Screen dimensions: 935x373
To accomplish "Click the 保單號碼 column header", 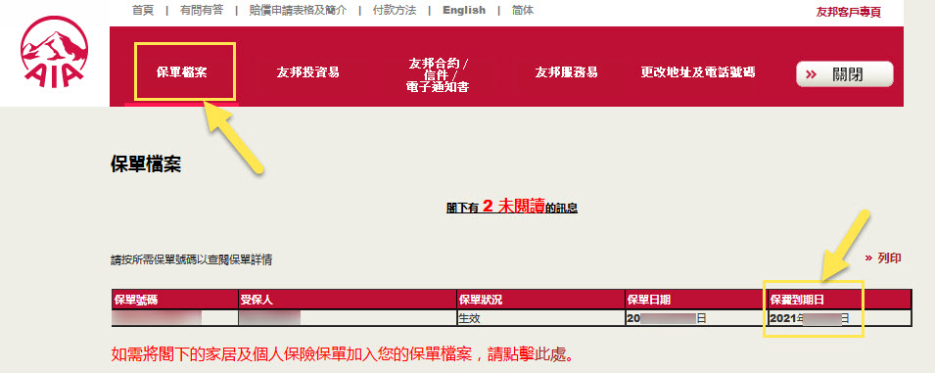I will [174, 300].
